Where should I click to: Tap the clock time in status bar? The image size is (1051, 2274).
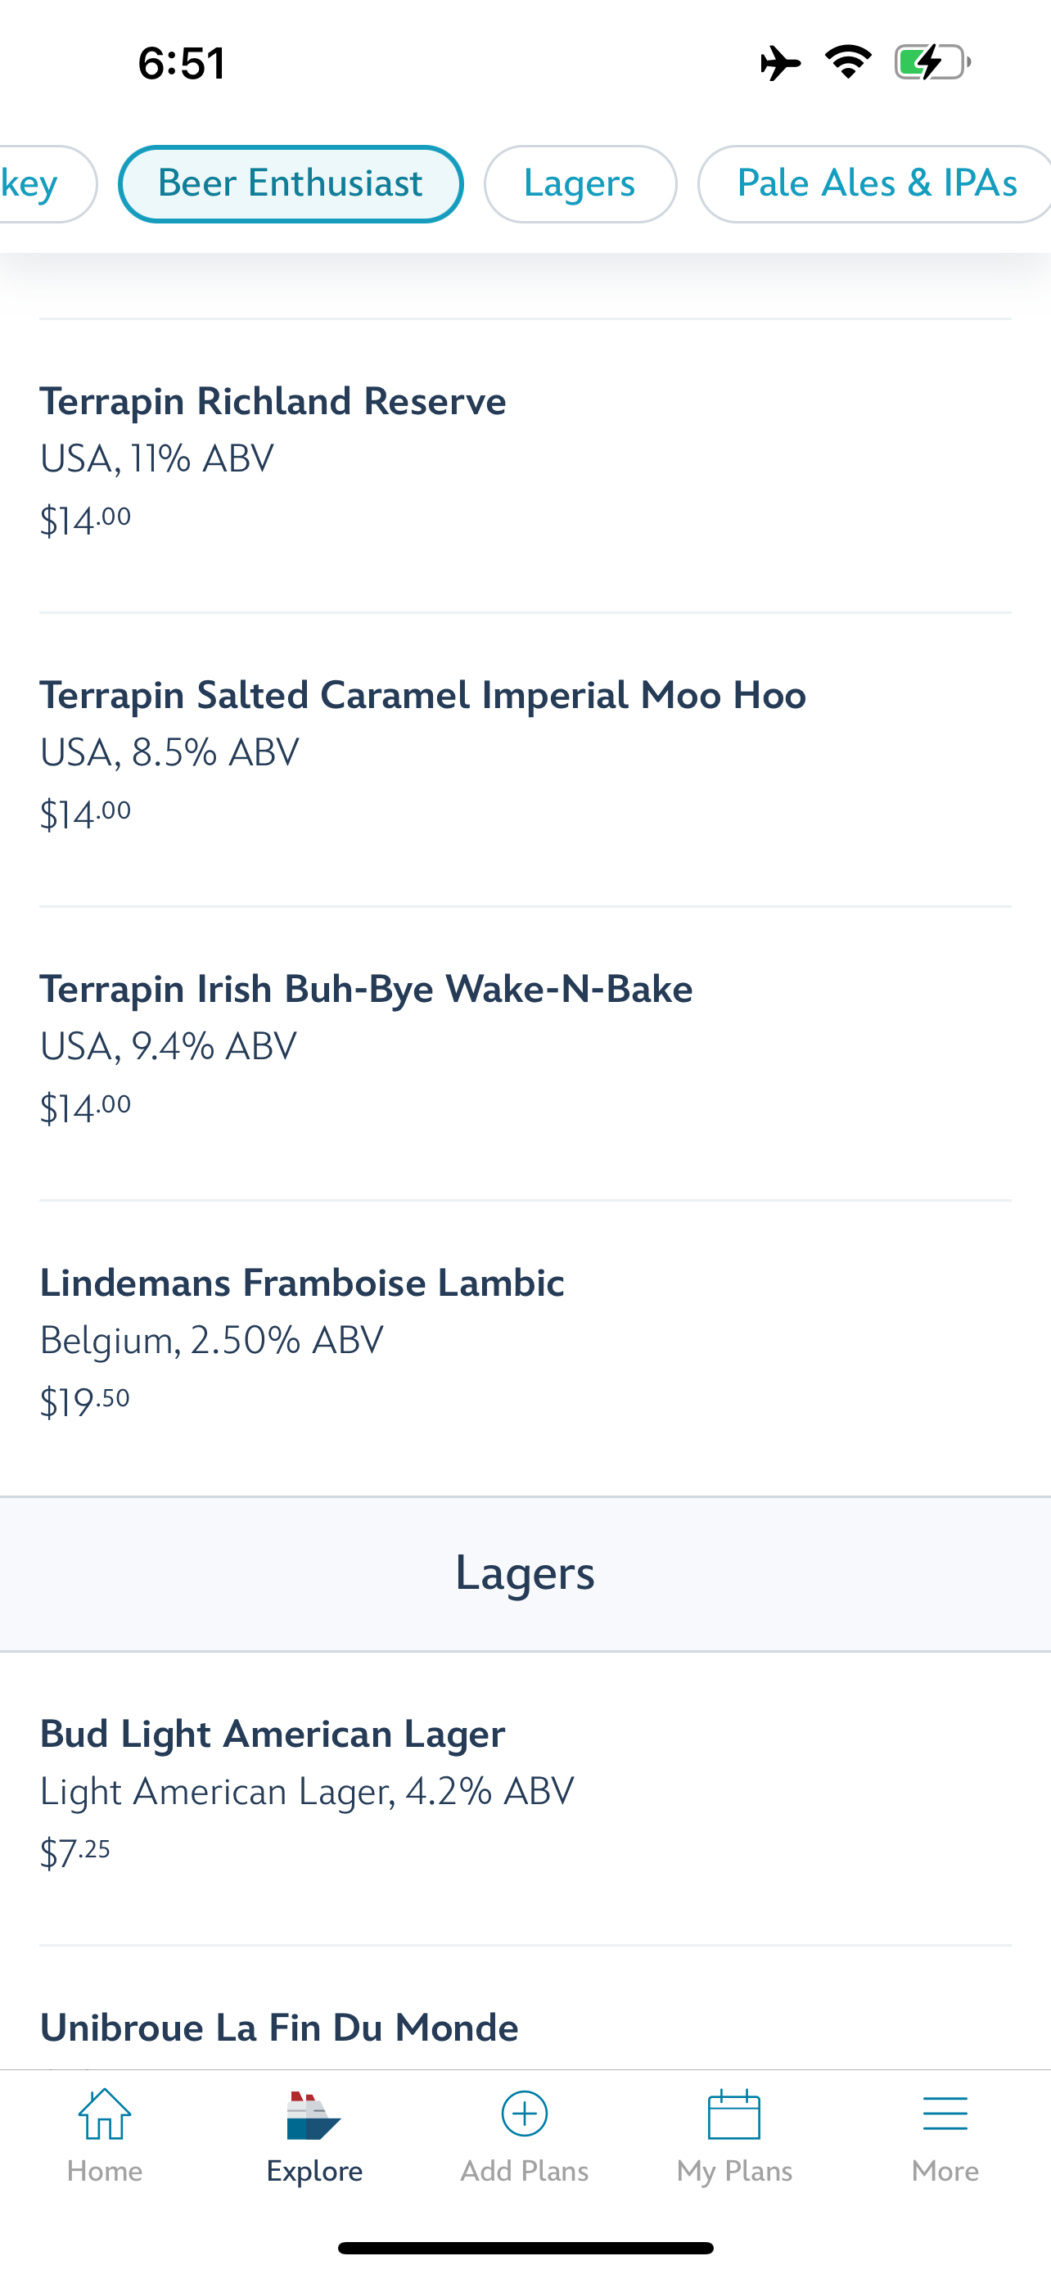click(x=182, y=64)
